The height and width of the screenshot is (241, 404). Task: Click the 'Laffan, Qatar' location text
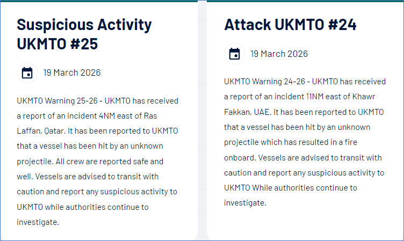point(42,131)
